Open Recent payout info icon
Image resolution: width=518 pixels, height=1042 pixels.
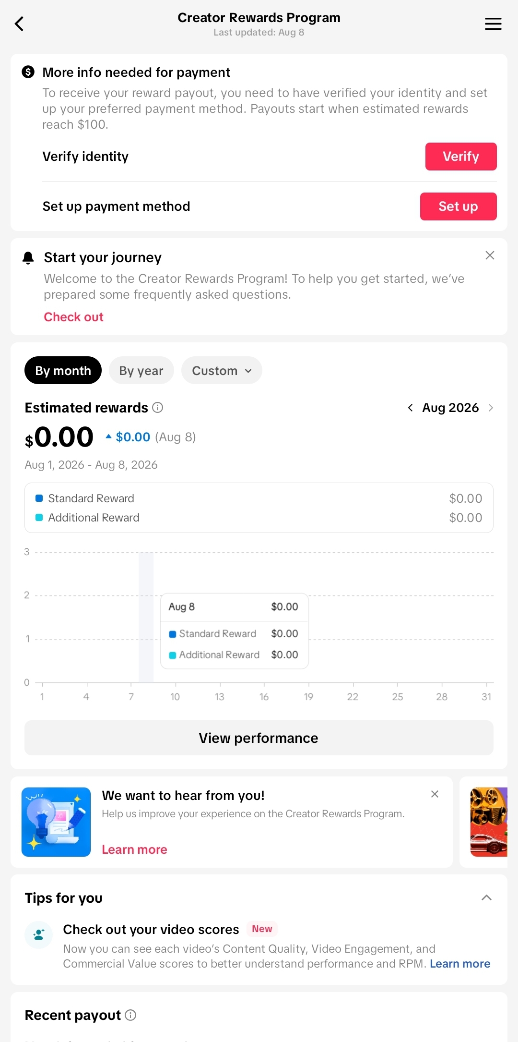[130, 1015]
